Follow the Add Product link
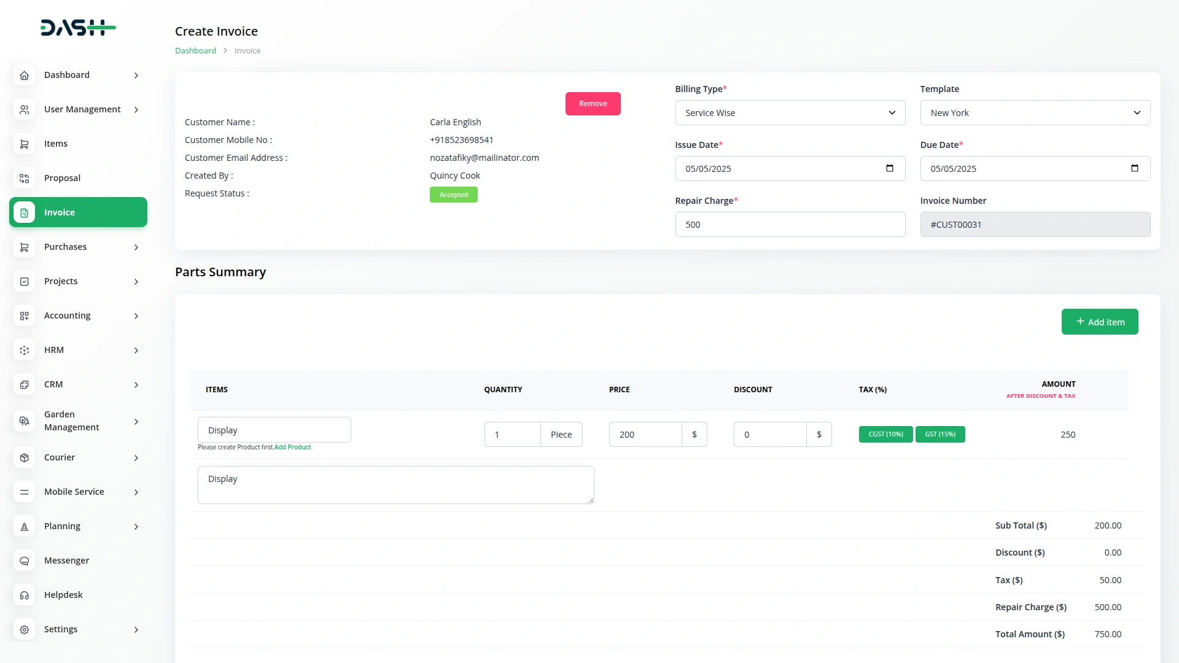 [292, 447]
